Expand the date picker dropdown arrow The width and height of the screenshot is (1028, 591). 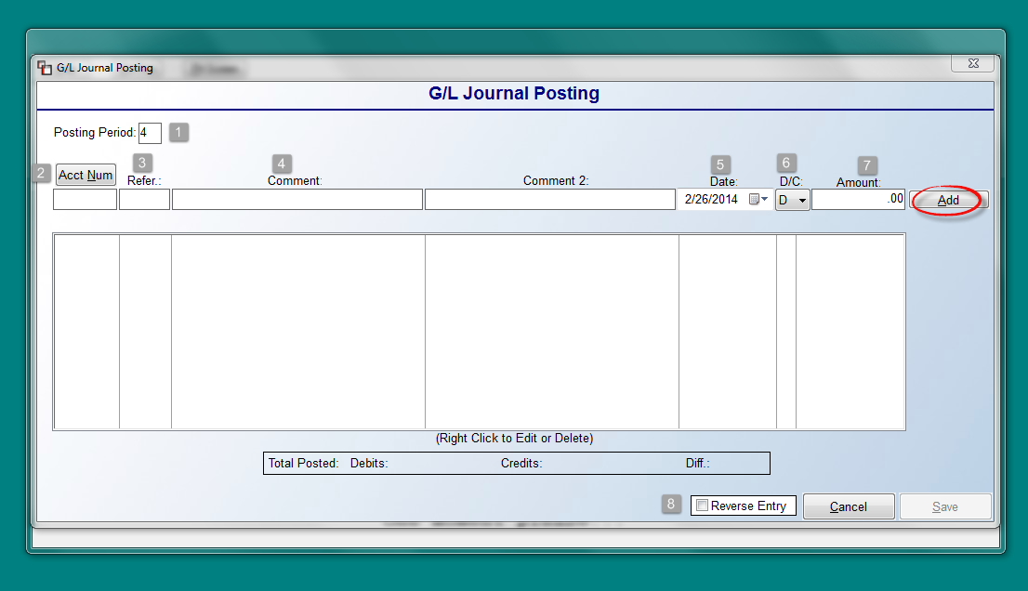pos(764,199)
